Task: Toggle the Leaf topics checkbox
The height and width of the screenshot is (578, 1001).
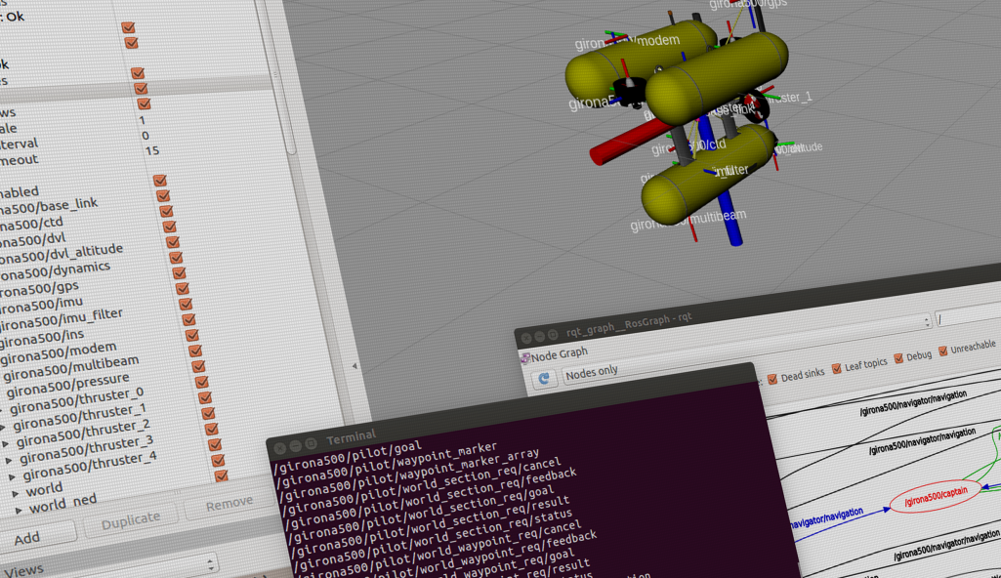Action: coord(836,367)
